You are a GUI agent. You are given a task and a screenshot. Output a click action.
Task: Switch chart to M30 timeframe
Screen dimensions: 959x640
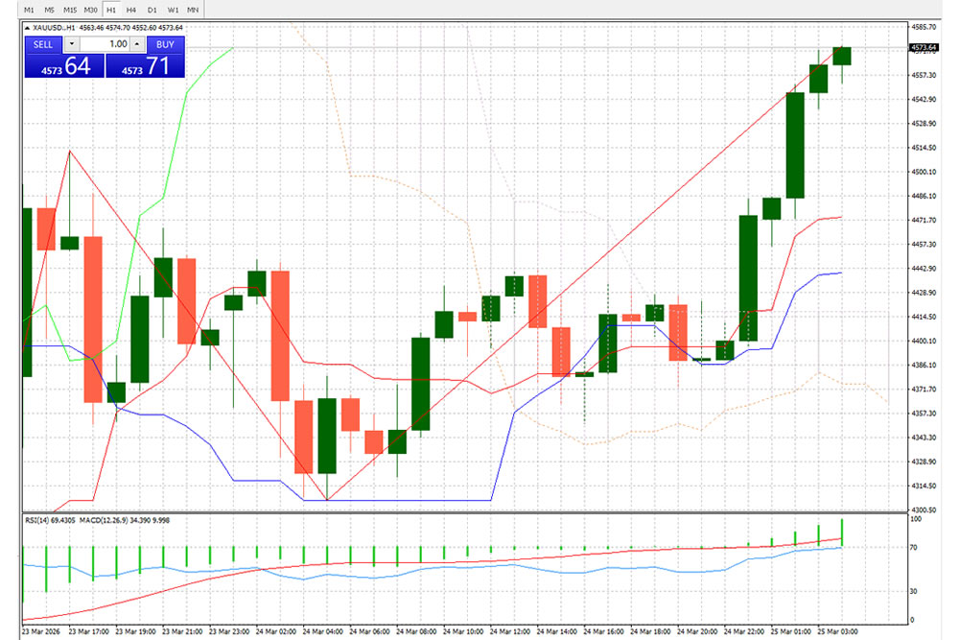[91, 10]
